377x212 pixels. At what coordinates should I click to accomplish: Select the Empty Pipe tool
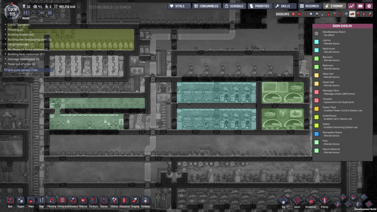369,204
